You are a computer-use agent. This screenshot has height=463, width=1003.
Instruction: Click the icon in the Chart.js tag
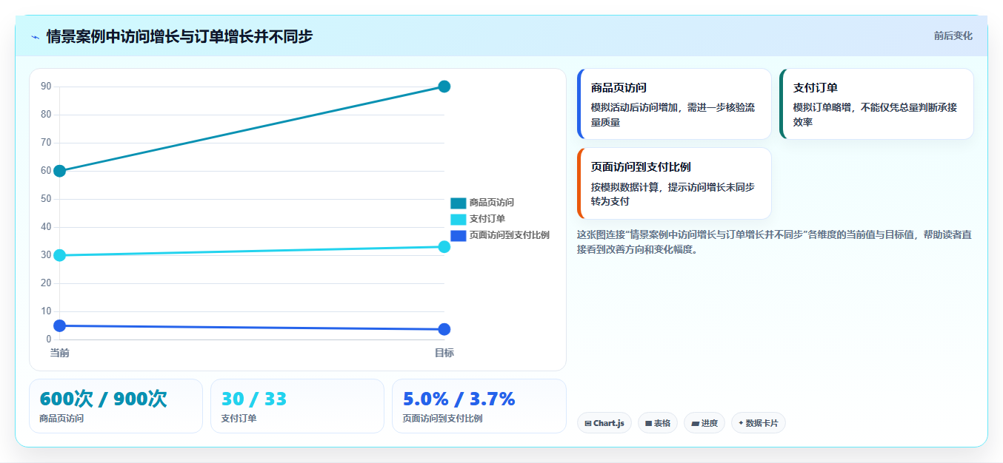pos(588,424)
